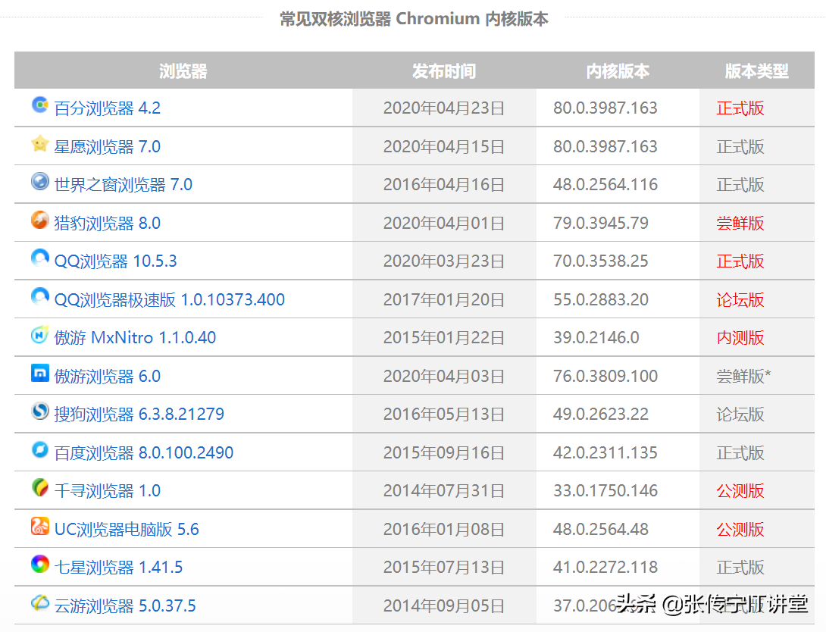This screenshot has height=632, width=826.
Task: Click kernel version 70.0.3538.25
Action: (600, 261)
